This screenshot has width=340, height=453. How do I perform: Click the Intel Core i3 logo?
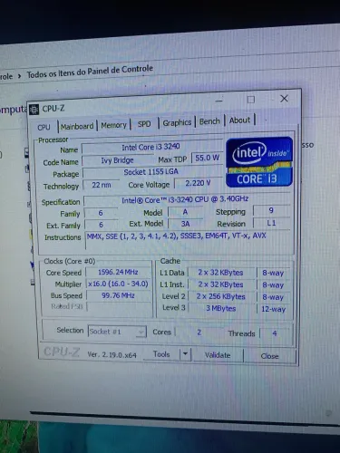pyautogui.click(x=259, y=162)
